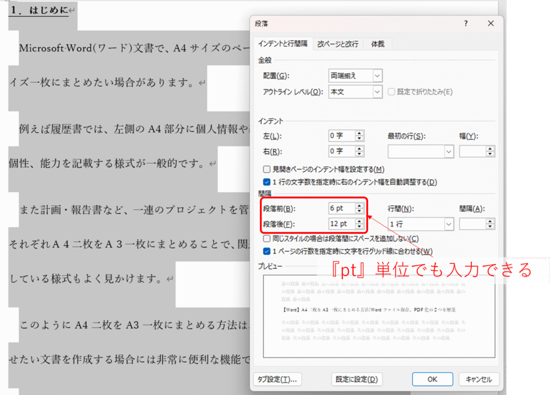This screenshot has height=395, width=550.
Task: Open the 体裁 tab
Action: pos(378,44)
